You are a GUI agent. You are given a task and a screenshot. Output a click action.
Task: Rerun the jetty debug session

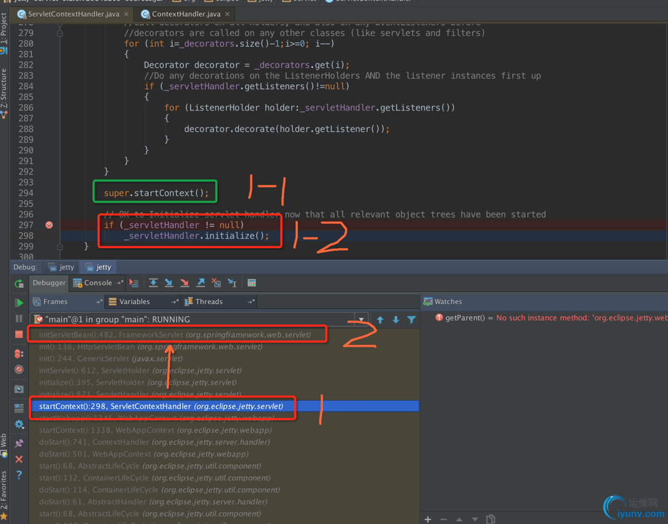pos(19,283)
